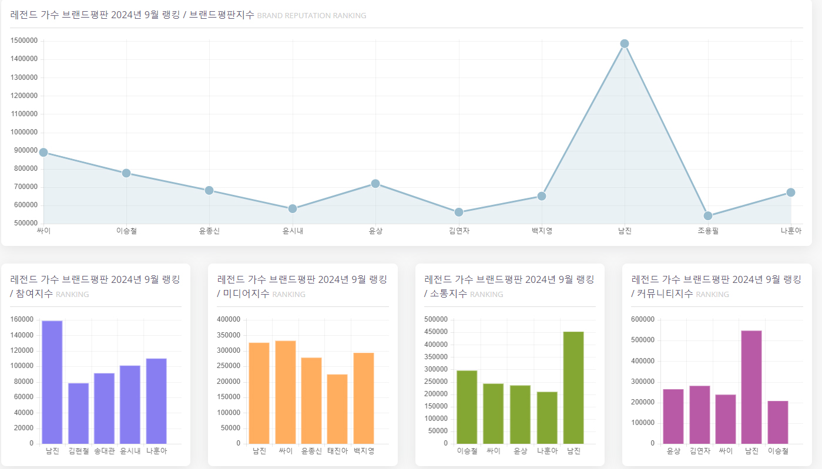Click the magenta 남진 bar in 커뮤니티지수 chart
Screen dimensions: 822x469
pos(751,387)
